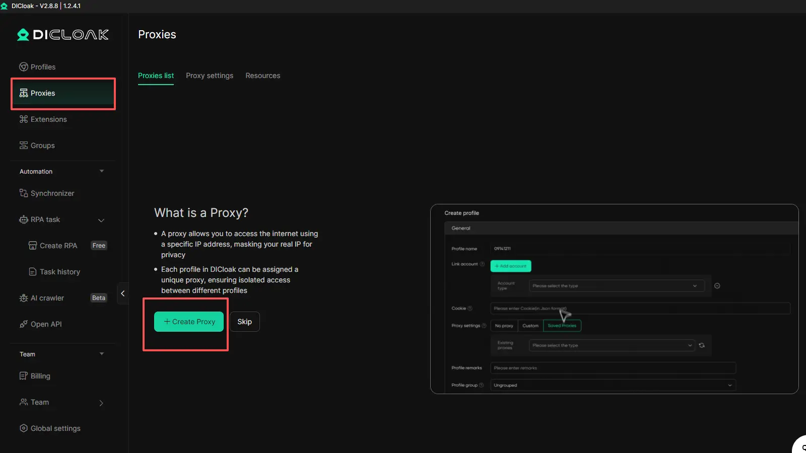Click the AI crawler bug icon

click(23, 298)
